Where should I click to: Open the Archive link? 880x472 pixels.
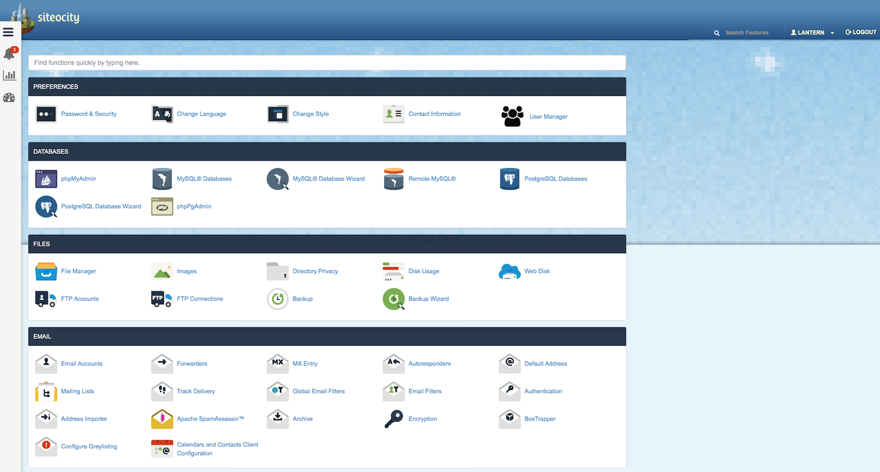click(x=302, y=419)
